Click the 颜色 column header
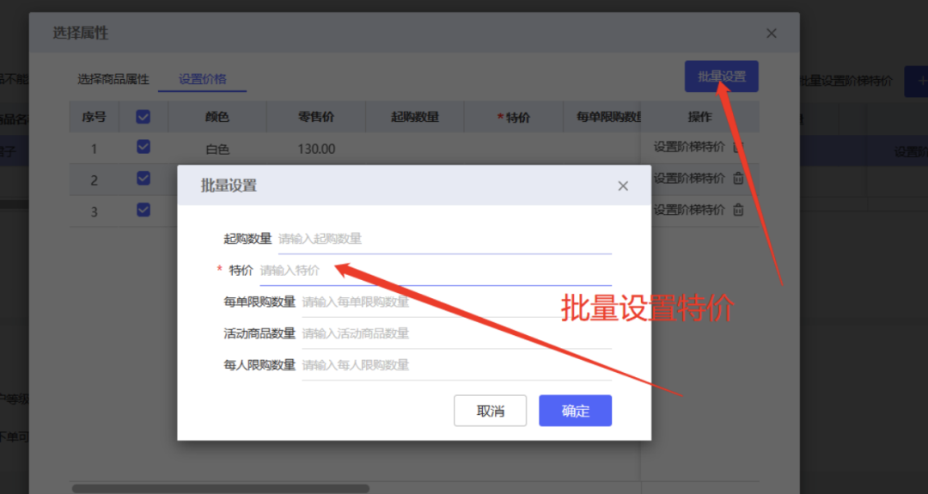Viewport: 928px width, 494px height. pos(217,117)
